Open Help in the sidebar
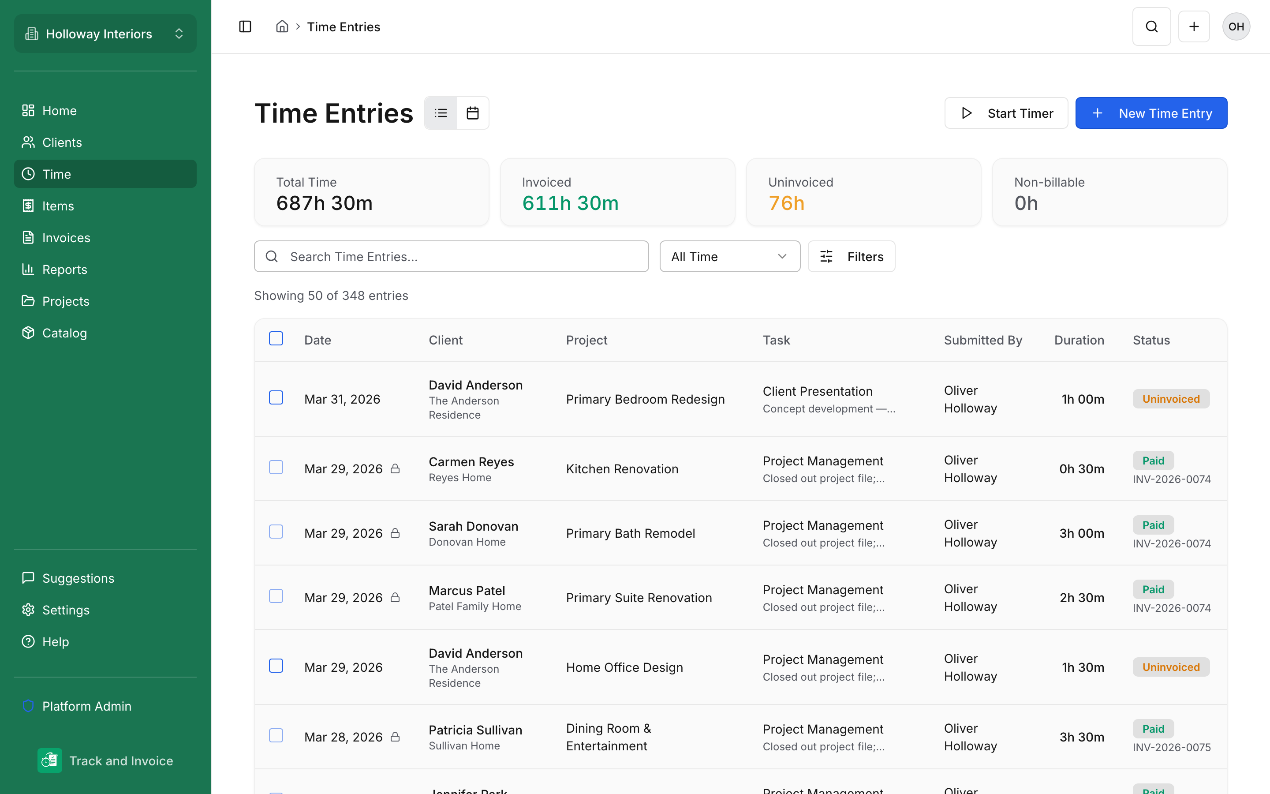Screen dimensions: 1270x794 tap(105, 642)
